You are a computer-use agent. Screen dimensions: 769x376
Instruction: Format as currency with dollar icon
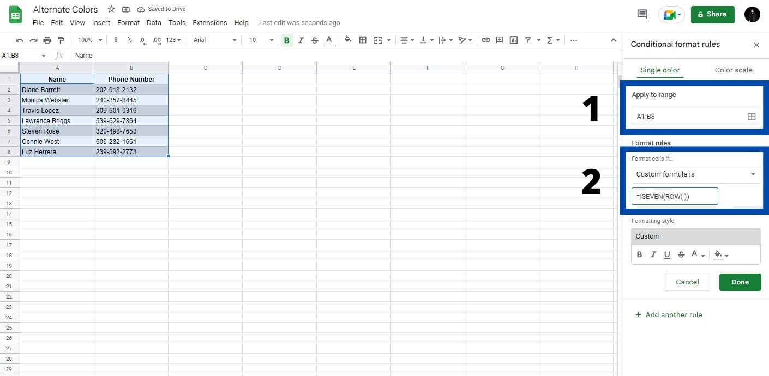pyautogui.click(x=116, y=40)
